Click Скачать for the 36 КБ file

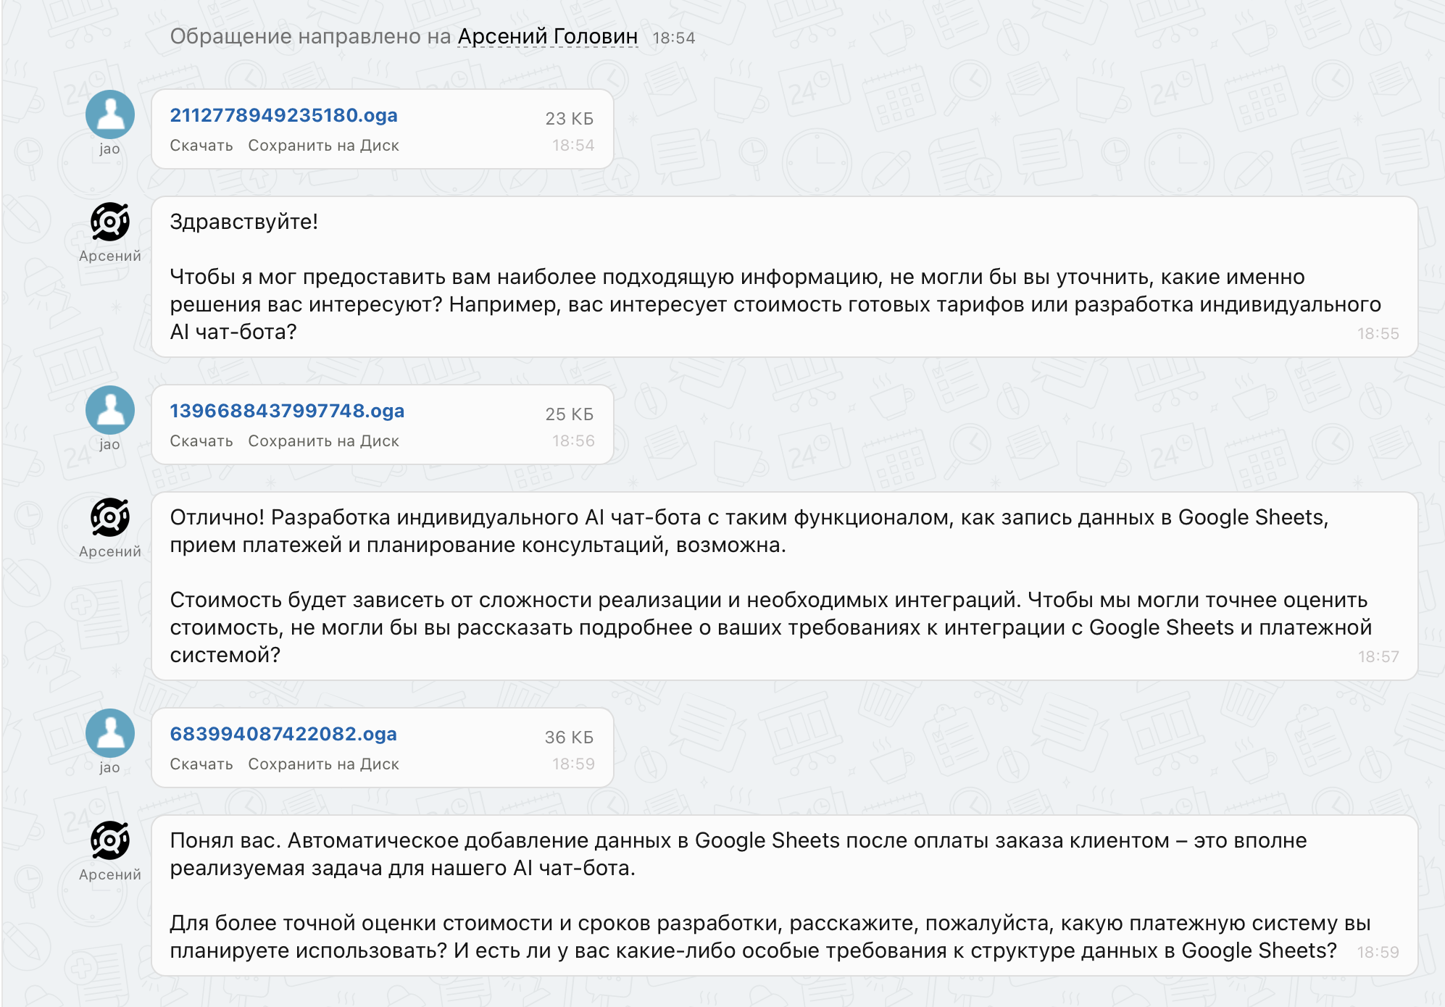(x=201, y=764)
